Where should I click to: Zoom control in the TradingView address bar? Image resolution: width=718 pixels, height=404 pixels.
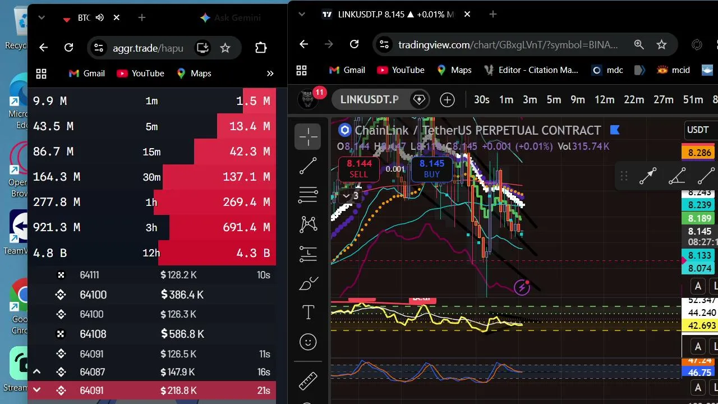pyautogui.click(x=639, y=44)
